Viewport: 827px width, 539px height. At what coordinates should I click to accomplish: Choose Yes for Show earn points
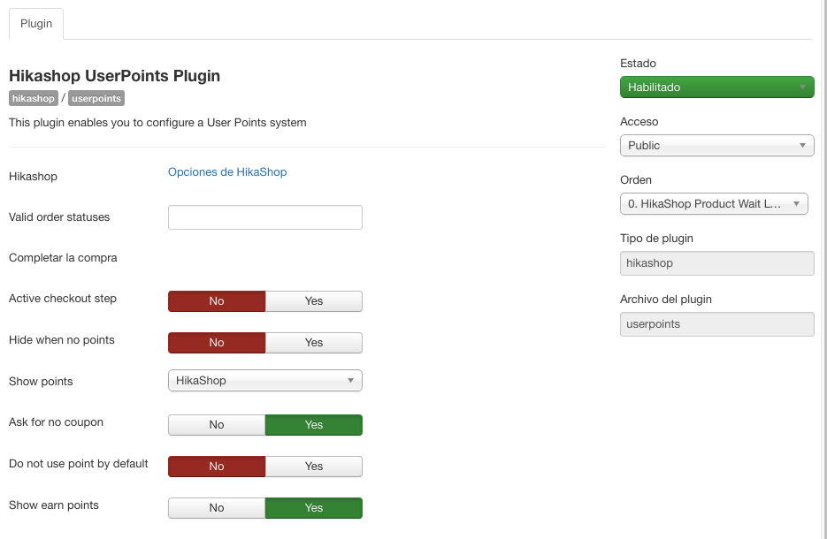pyautogui.click(x=313, y=508)
